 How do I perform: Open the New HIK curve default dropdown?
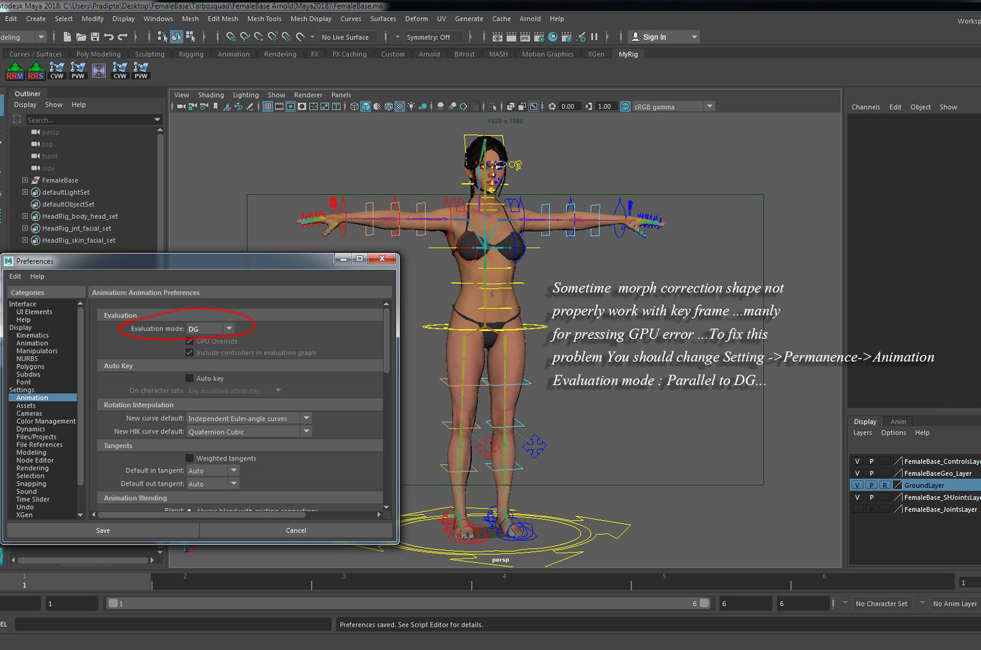click(x=249, y=432)
